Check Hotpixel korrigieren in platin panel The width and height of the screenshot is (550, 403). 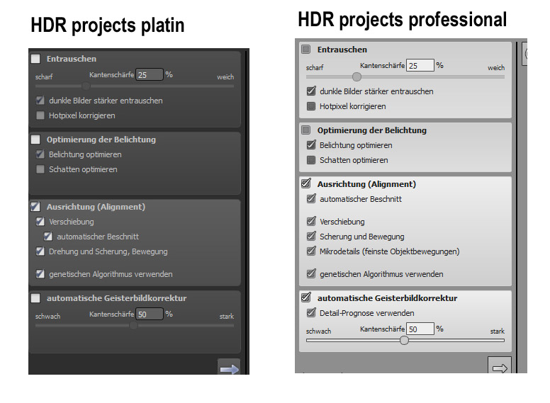click(40, 115)
